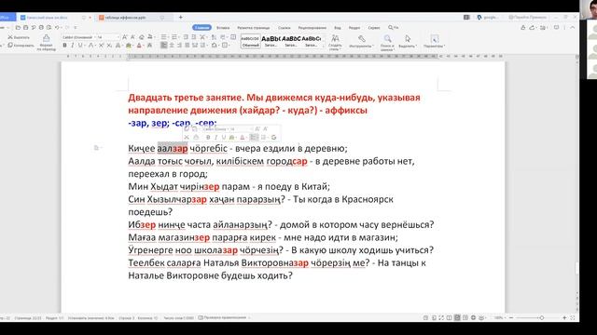The height and width of the screenshot is (335, 597).
Task: Toggle bold in the floating mini toolbar
Action: [208, 138]
